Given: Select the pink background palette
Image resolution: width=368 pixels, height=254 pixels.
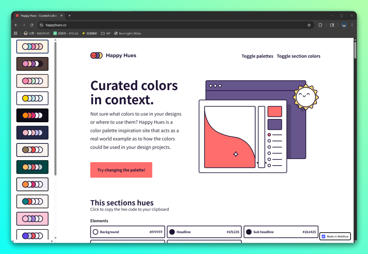Looking at the screenshot, I should point(32,219).
